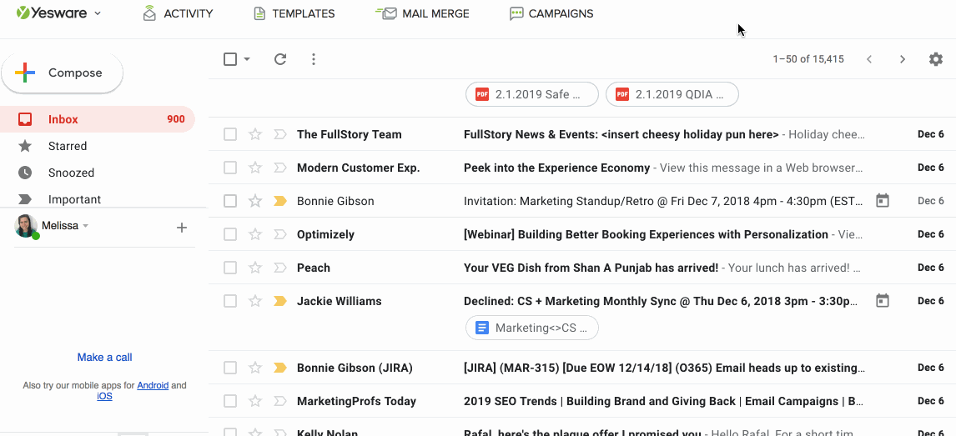
Task: Expand the Yesware logo dropdown
Action: (98, 13)
